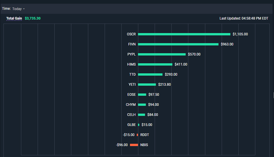Click the RDDT ticker label
274x157 pixels.
click(x=145, y=135)
